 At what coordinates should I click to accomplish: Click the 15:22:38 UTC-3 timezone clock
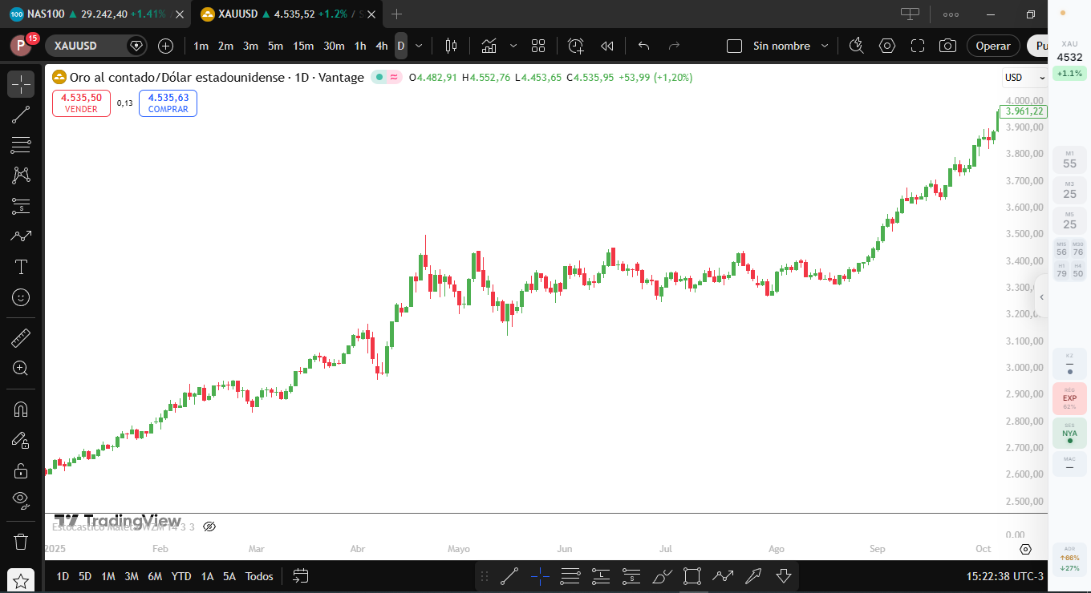(x=1004, y=575)
